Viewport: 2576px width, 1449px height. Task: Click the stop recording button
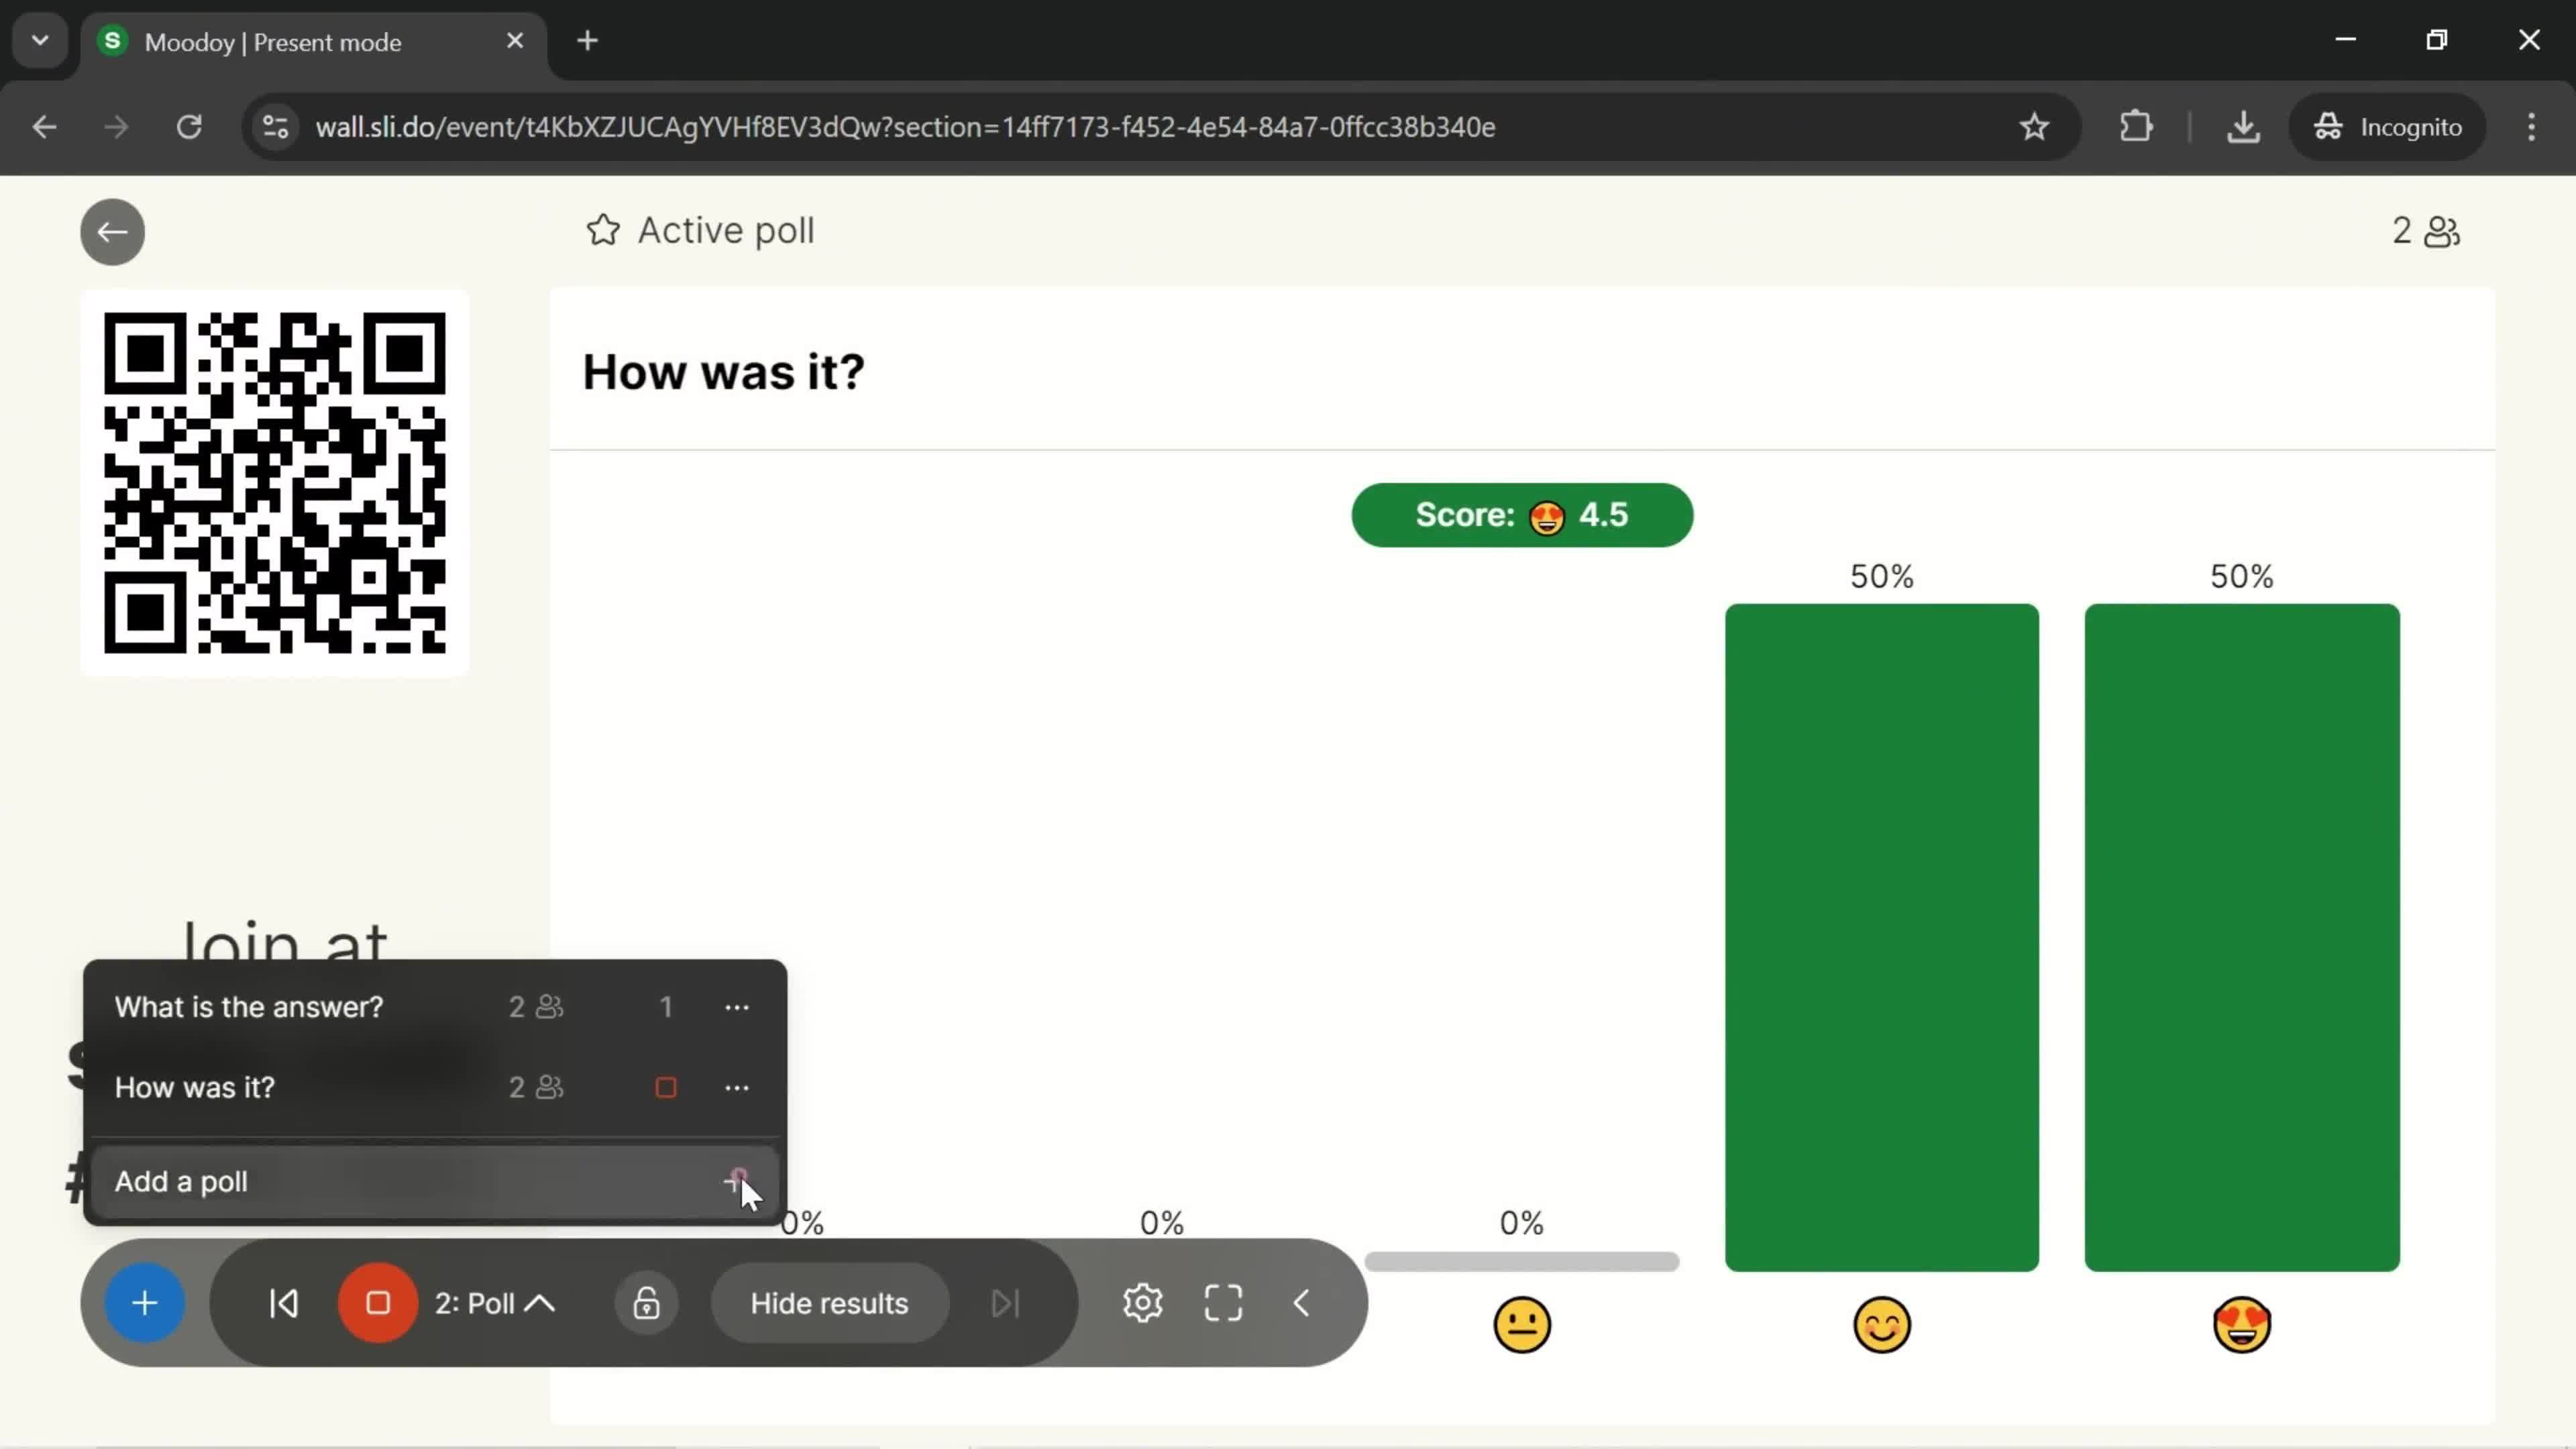[x=378, y=1304]
